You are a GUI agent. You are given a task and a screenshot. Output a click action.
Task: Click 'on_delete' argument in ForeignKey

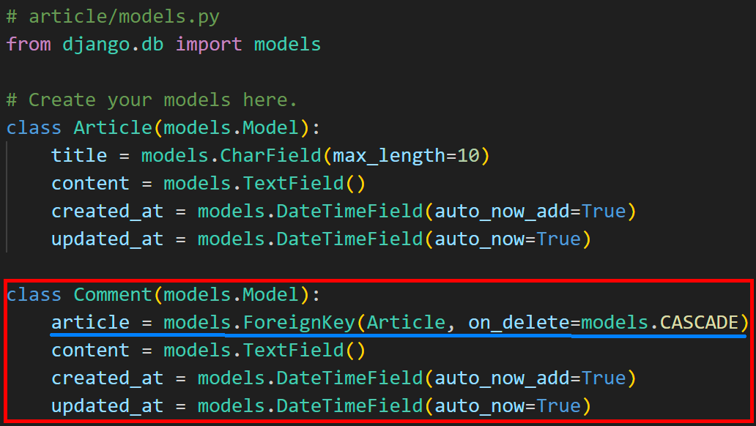[519, 322]
